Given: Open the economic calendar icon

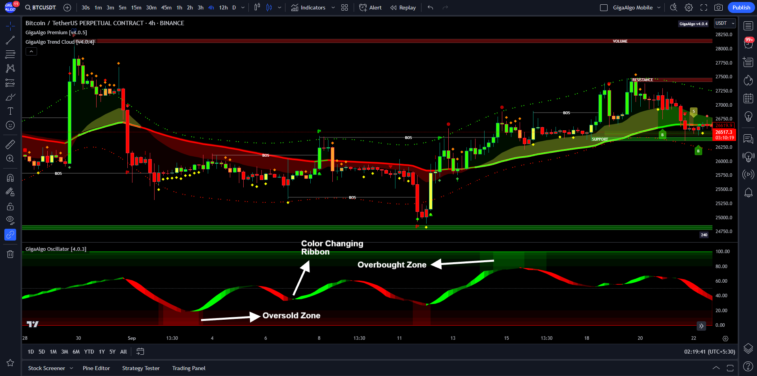Looking at the screenshot, I should click(748, 98).
